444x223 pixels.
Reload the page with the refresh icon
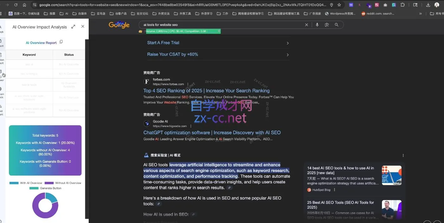pyautogui.click(x=15, y=5)
